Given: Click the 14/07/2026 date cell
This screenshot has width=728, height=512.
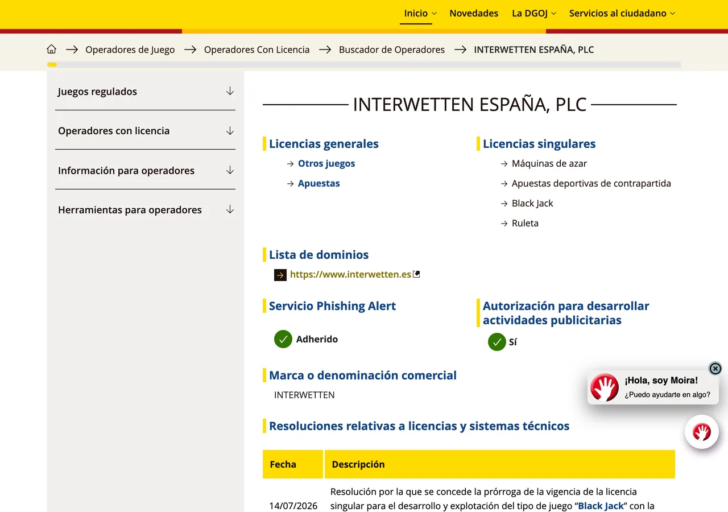Looking at the screenshot, I should click(x=293, y=506).
